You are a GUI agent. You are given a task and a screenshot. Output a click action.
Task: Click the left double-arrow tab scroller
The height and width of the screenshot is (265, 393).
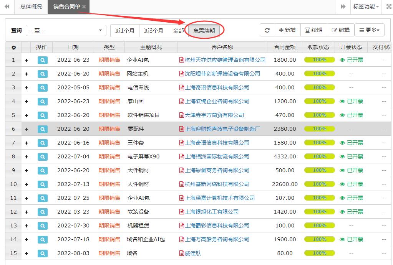(7, 7)
